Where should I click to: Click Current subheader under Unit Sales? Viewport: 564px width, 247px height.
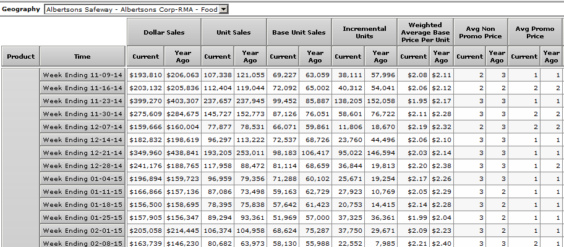click(217, 57)
